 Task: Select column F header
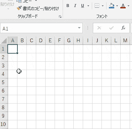[x=60, y=41]
